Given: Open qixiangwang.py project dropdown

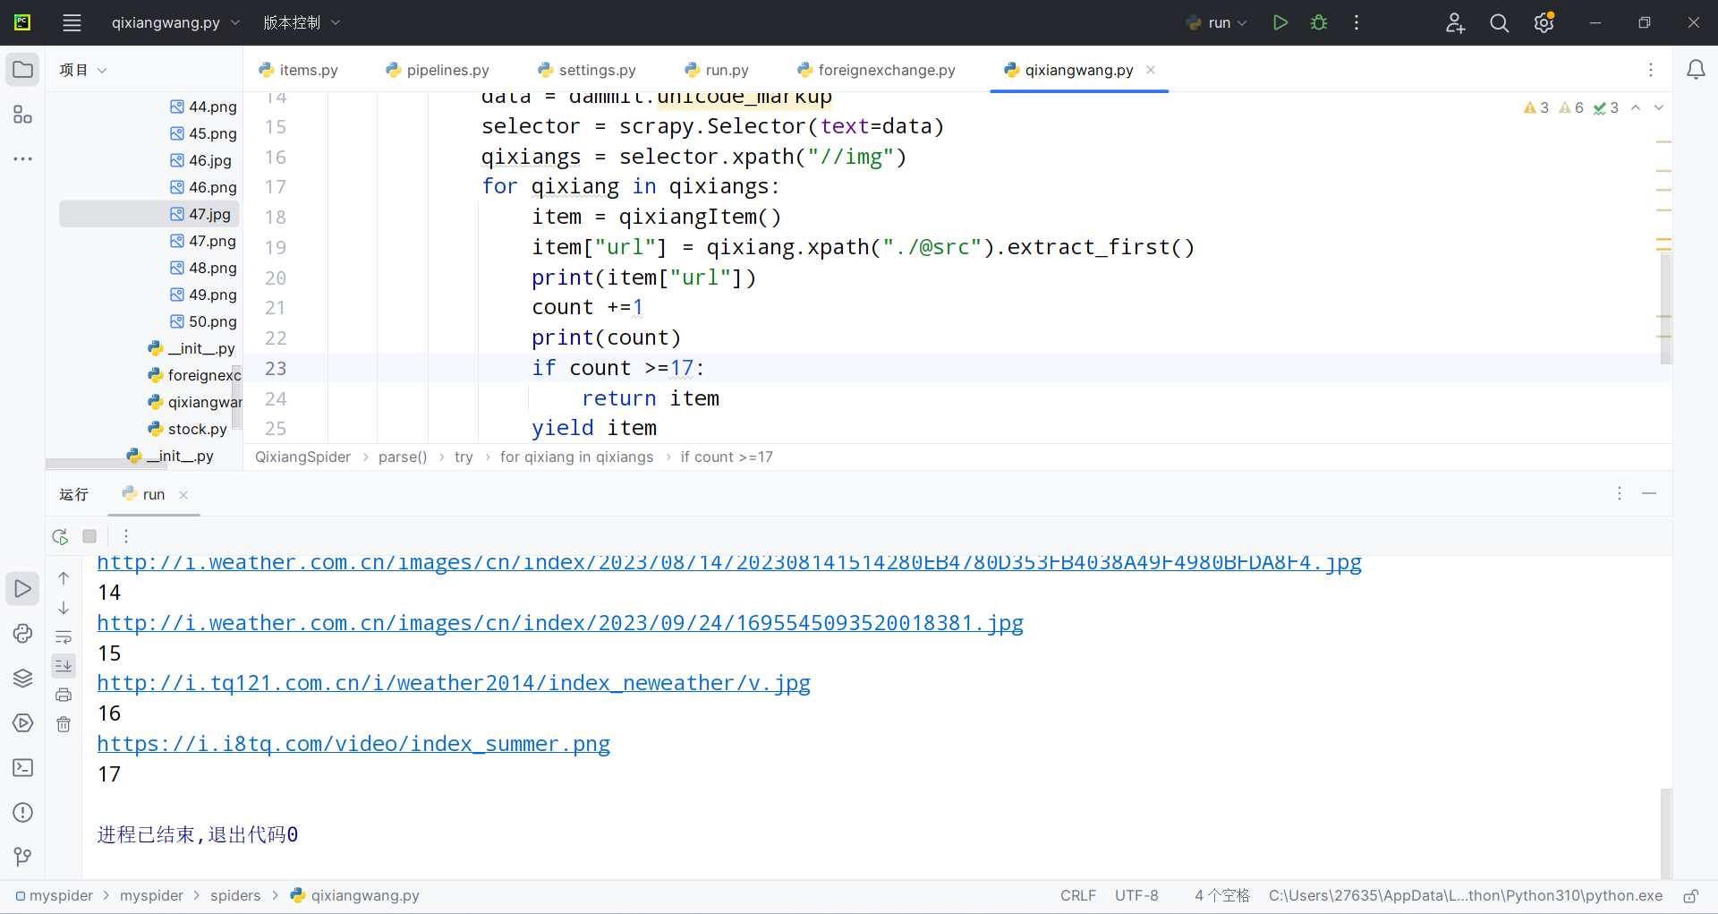Looking at the screenshot, I should pos(175,22).
